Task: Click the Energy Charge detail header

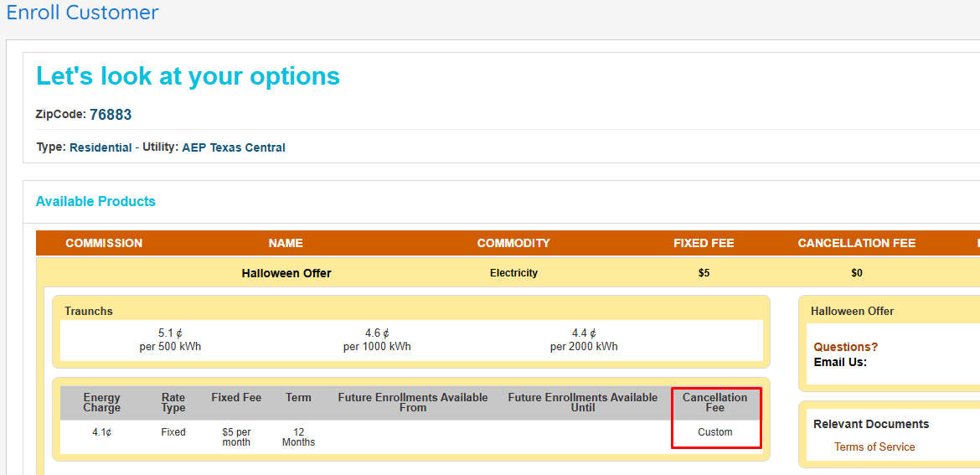Action: pyautogui.click(x=102, y=403)
